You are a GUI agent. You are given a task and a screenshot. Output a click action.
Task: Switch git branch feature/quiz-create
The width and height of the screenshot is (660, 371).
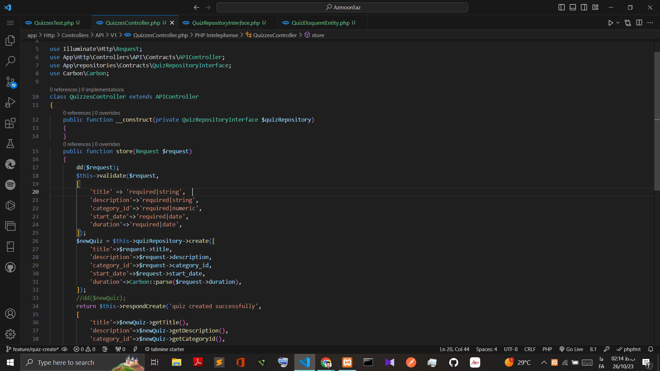click(32, 349)
